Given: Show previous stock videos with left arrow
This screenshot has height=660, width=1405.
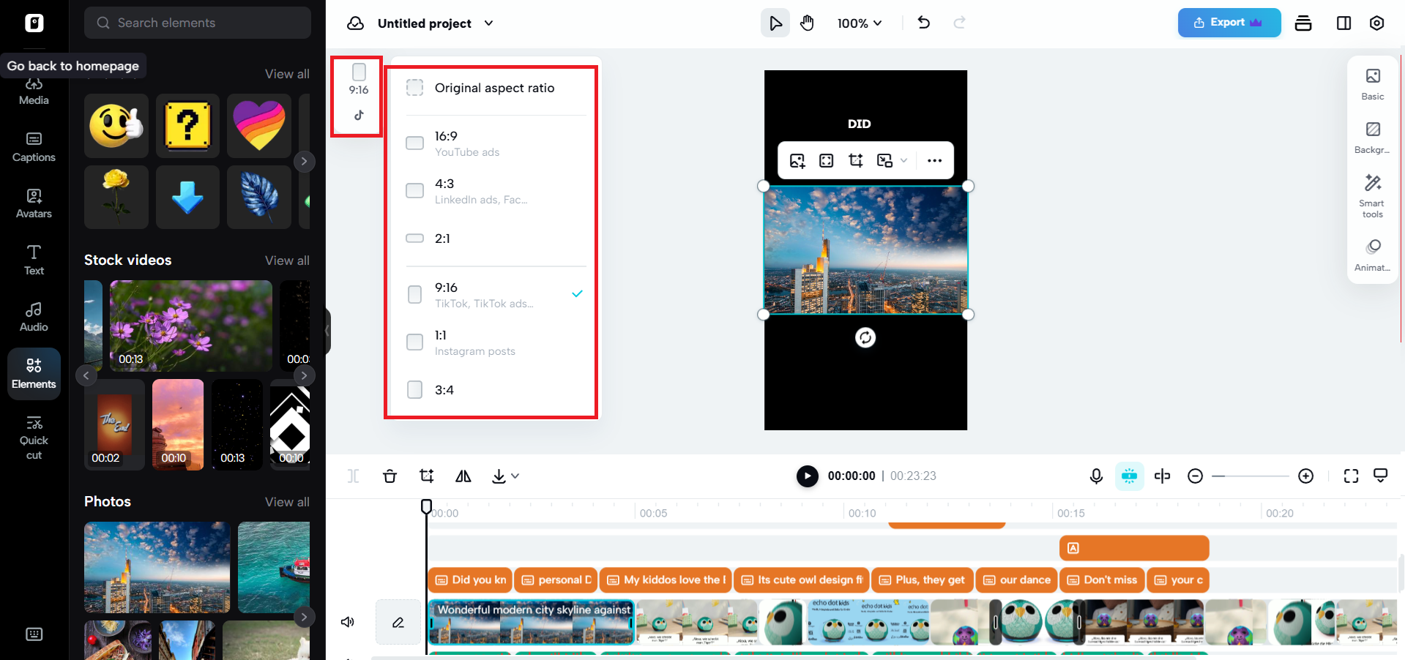Looking at the screenshot, I should [86, 375].
